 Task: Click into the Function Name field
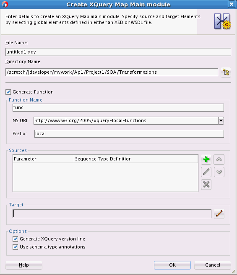(118, 107)
